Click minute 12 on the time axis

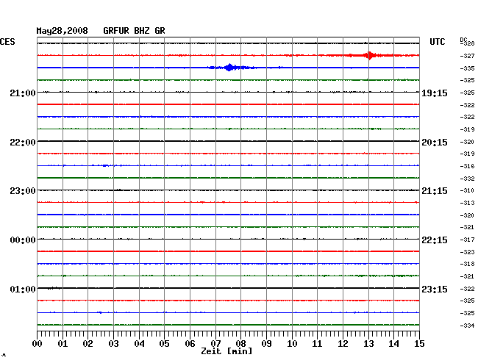(343, 344)
